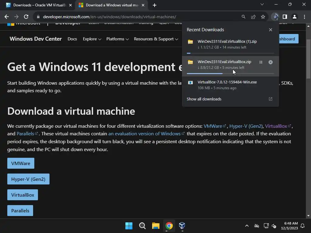311x233 pixels.
Task: Open the clock showing 6:48 AM
Action: 289,226
